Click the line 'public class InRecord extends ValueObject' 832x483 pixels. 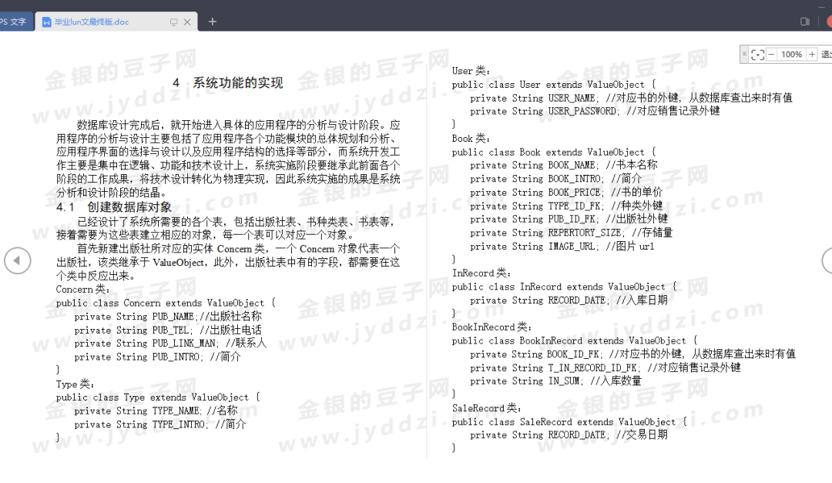coord(564,287)
